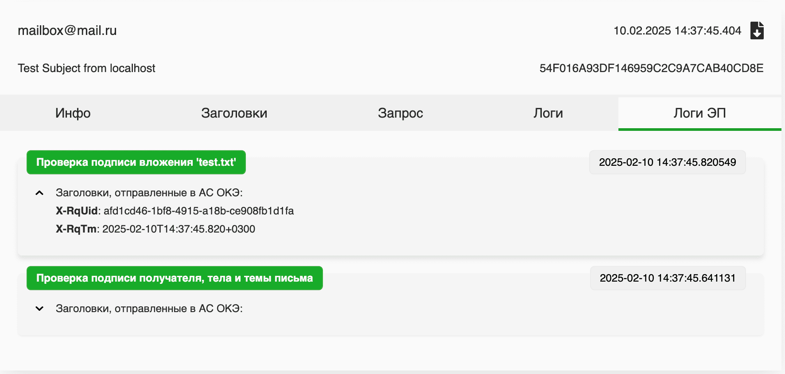Collapse headers under the 'test.txt' attachment check

pyautogui.click(x=39, y=193)
